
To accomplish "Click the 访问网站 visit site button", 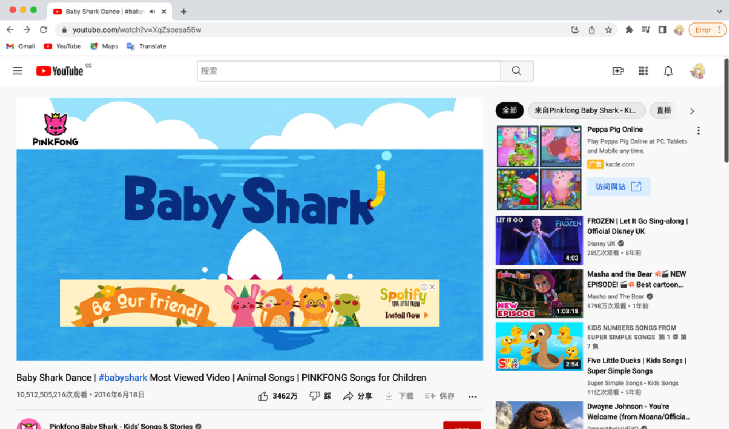I will click(x=619, y=187).
